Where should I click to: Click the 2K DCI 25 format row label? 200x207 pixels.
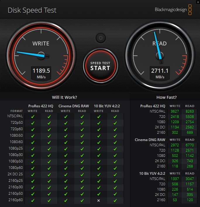tap(15, 174)
